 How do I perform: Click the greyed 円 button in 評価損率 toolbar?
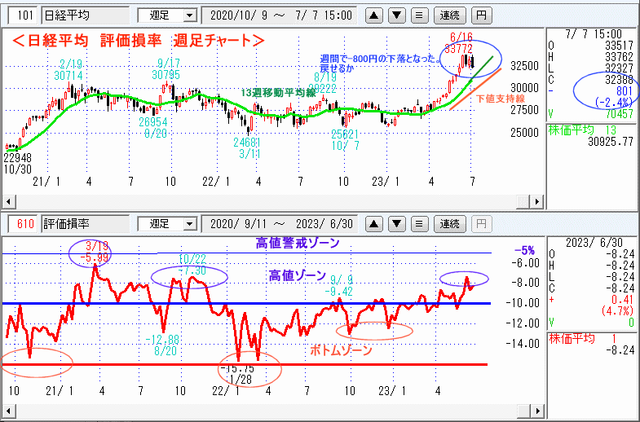[482, 224]
